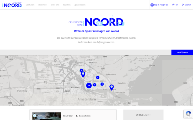Click the Amsterdam city label on the map
This screenshot has height=120, width=193.
(x=87, y=99)
